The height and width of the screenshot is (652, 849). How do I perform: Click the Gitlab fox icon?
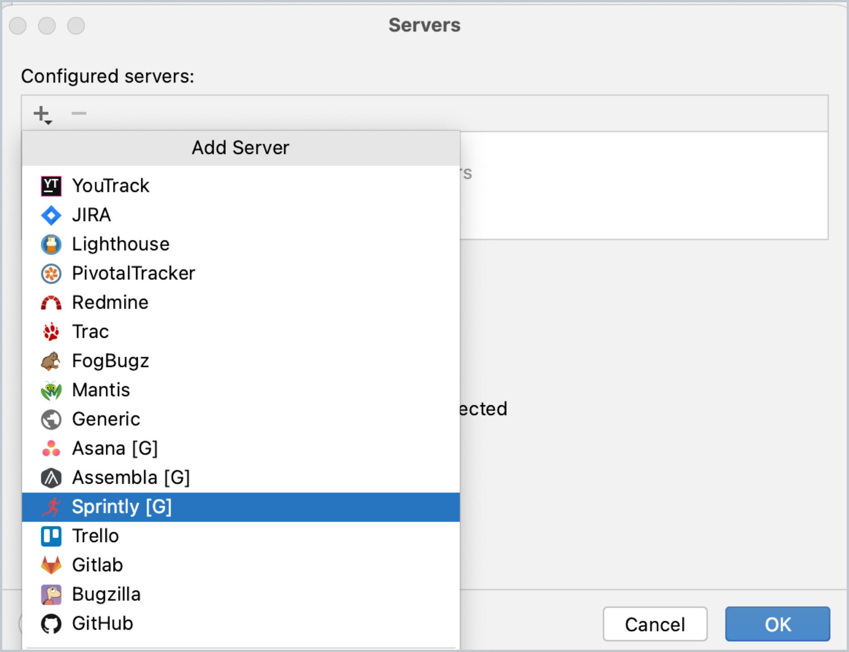(x=51, y=565)
